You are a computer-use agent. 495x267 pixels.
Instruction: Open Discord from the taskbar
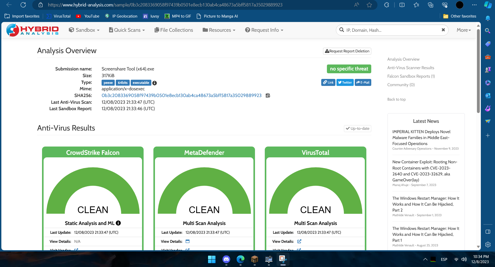[x=226, y=259]
